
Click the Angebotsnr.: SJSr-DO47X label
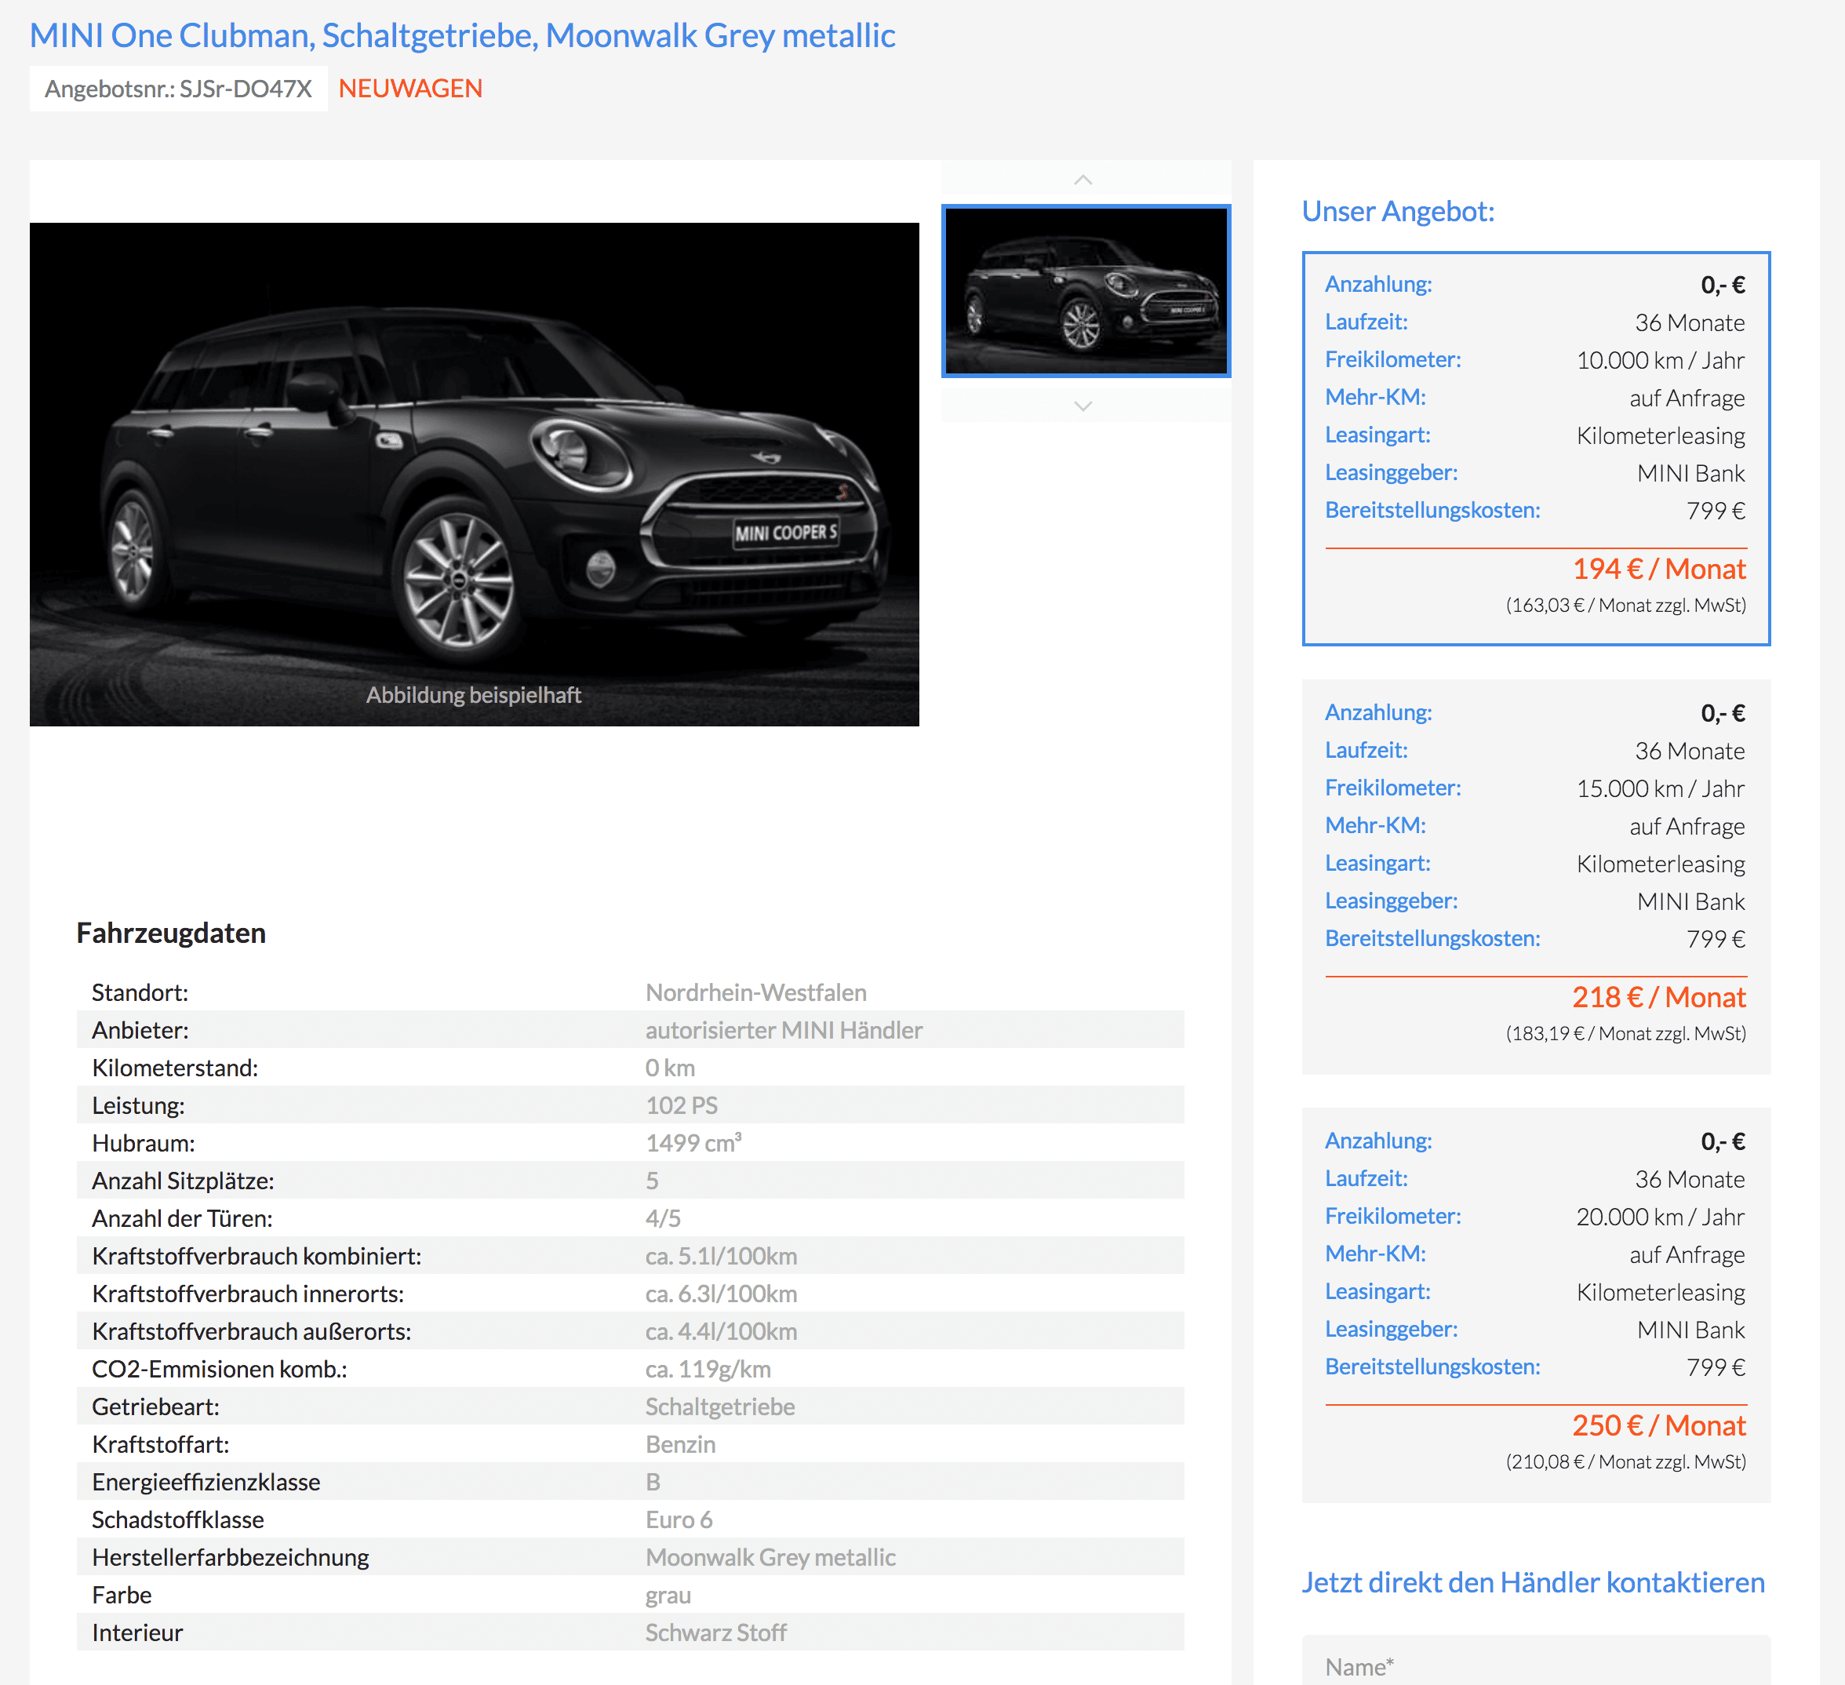(179, 89)
